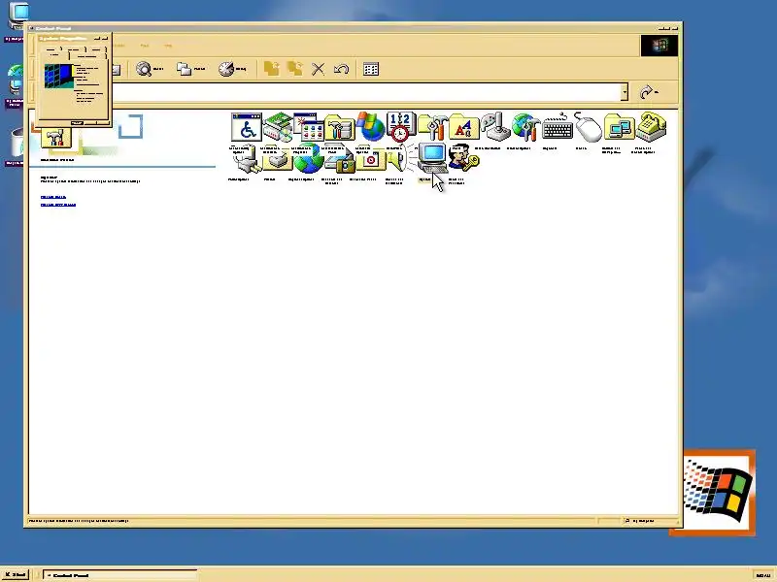The width and height of the screenshot is (777, 582).
Task: Open the Tools menu
Action: point(144,46)
